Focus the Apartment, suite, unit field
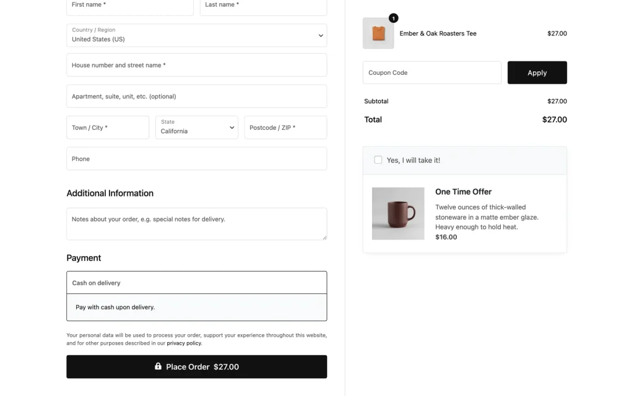 (196, 96)
